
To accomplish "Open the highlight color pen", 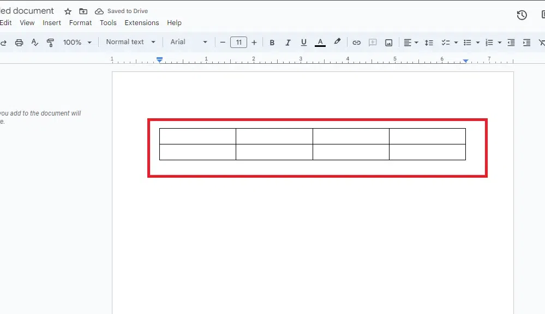I will (x=337, y=41).
